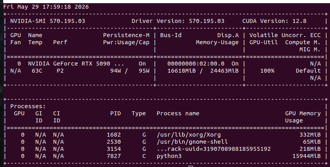330x167 pixels.
Task: Click the 95W power cap value
Action: pyautogui.click(x=144, y=71)
